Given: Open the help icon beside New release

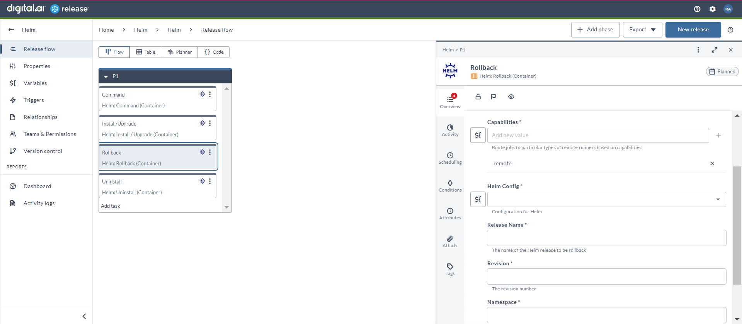Looking at the screenshot, I should pyautogui.click(x=730, y=30).
